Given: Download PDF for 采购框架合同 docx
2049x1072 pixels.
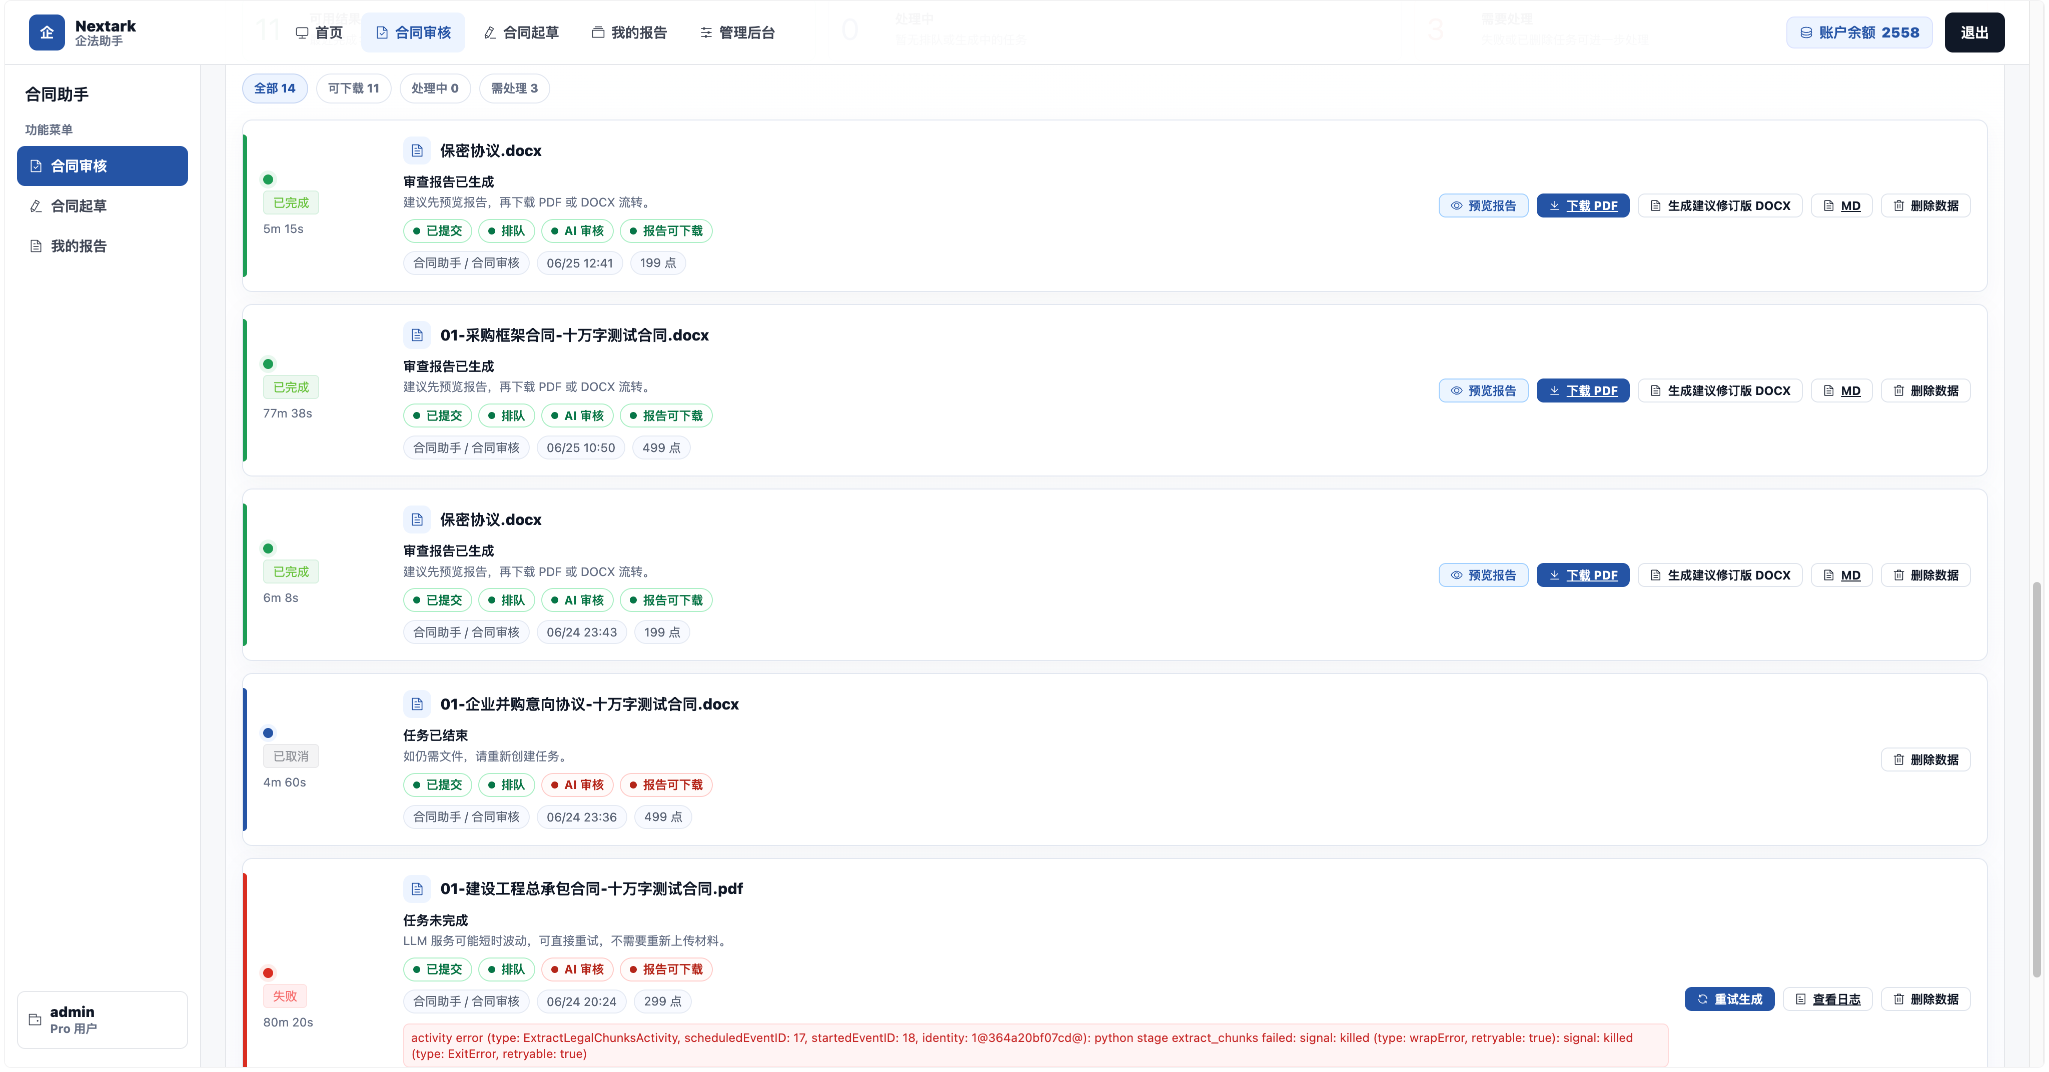Looking at the screenshot, I should click(1583, 390).
